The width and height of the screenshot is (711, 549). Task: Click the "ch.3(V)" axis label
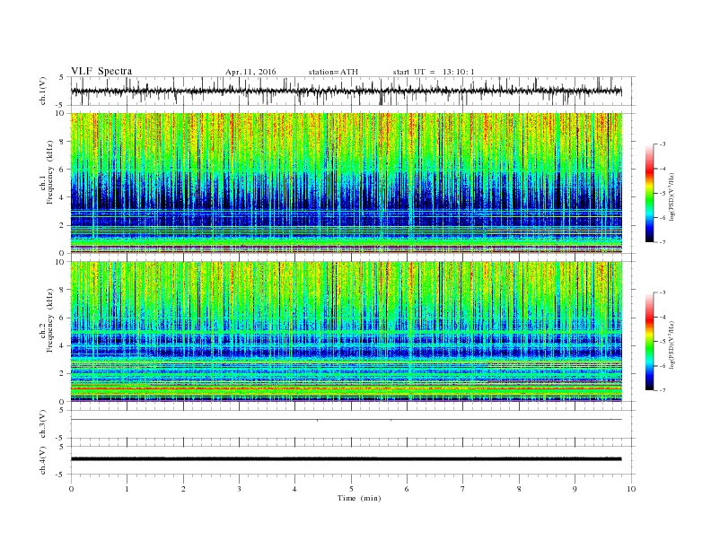click(x=43, y=424)
